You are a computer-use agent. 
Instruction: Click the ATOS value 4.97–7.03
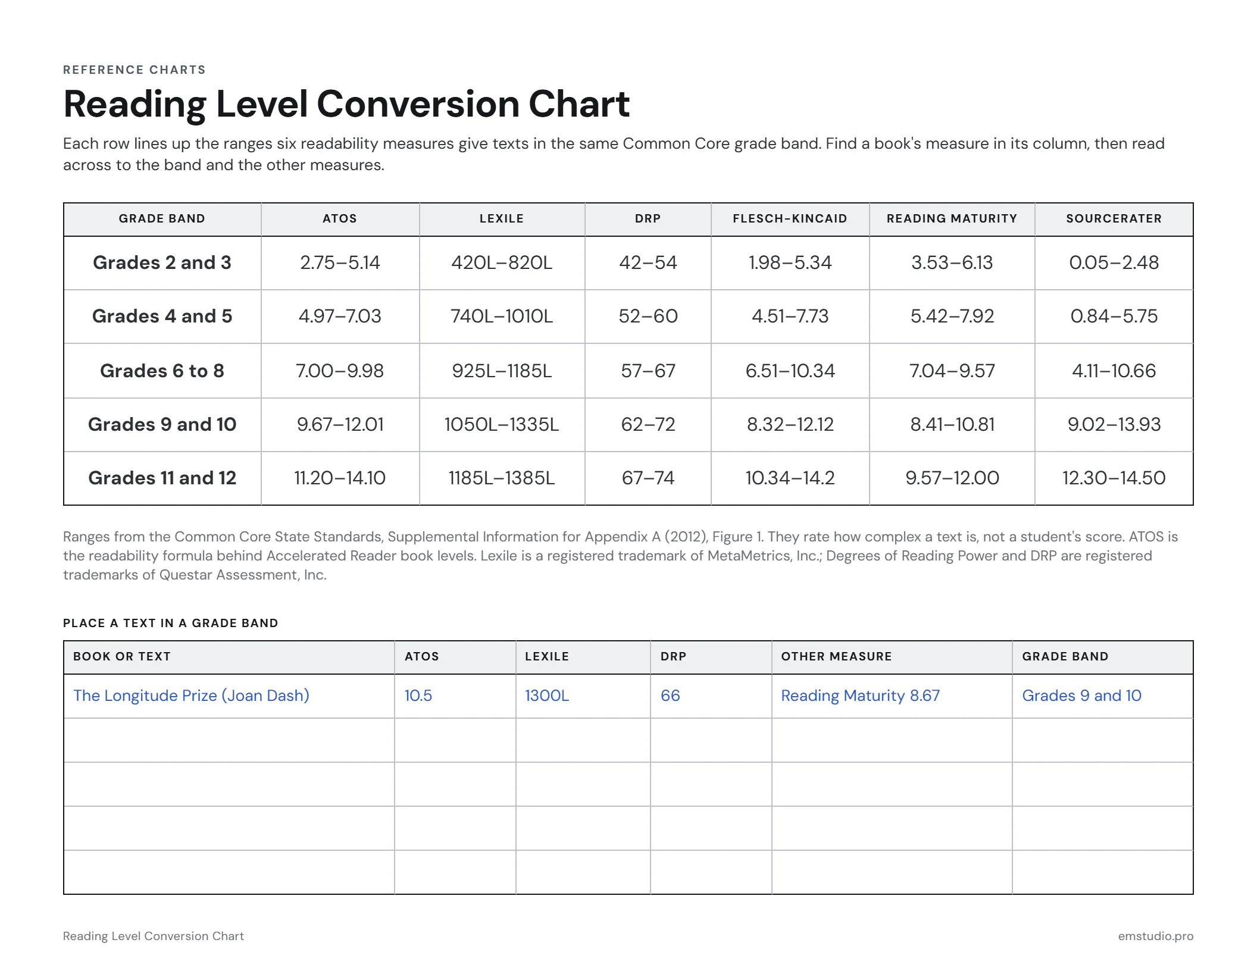340,316
